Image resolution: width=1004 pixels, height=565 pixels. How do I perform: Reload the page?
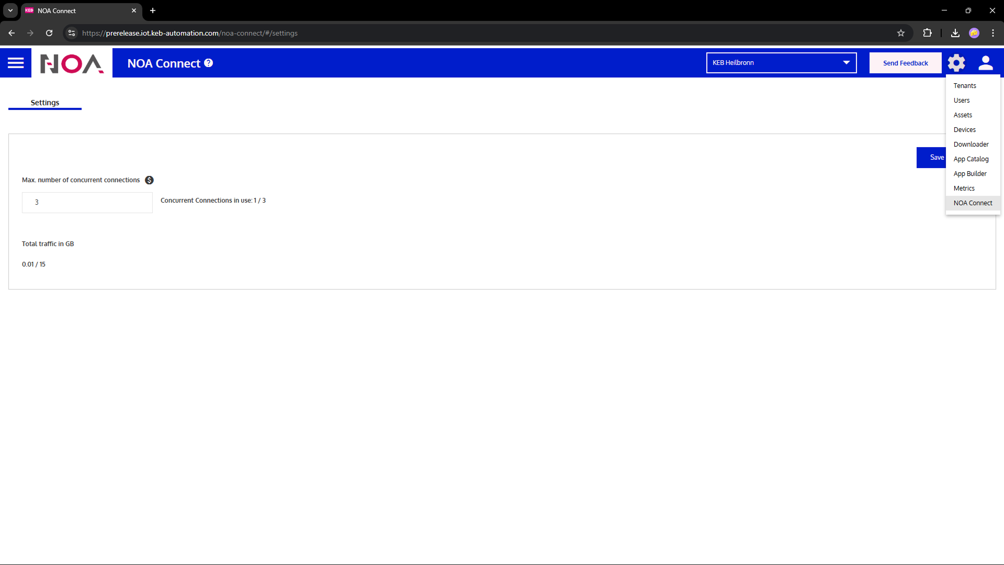tap(49, 33)
